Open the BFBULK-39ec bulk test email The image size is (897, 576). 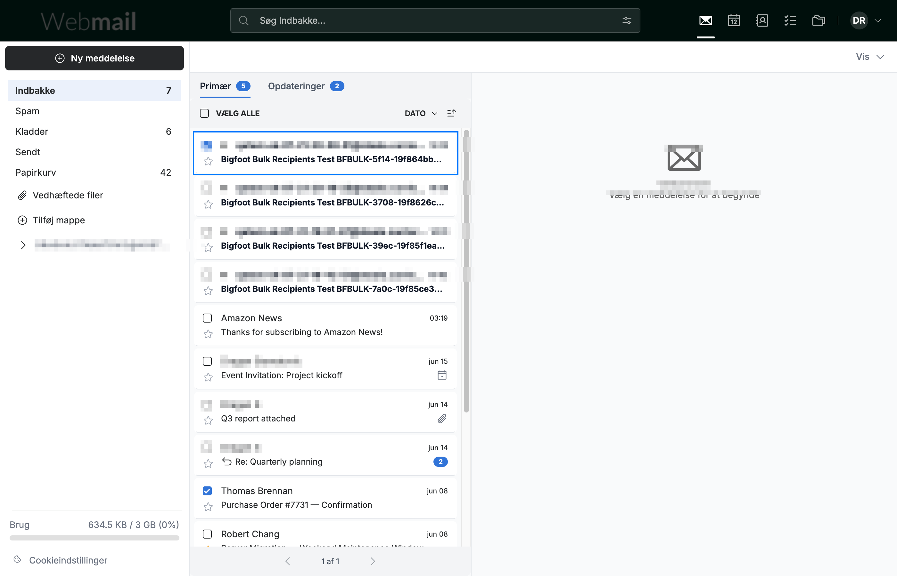(x=325, y=239)
